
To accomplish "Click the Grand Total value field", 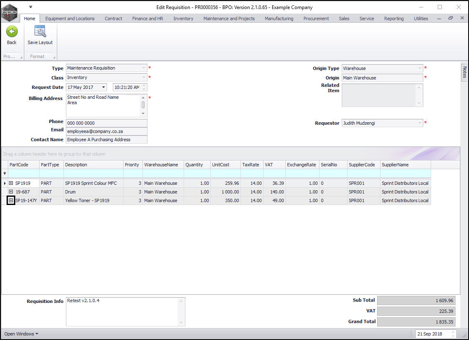I will [x=416, y=322].
